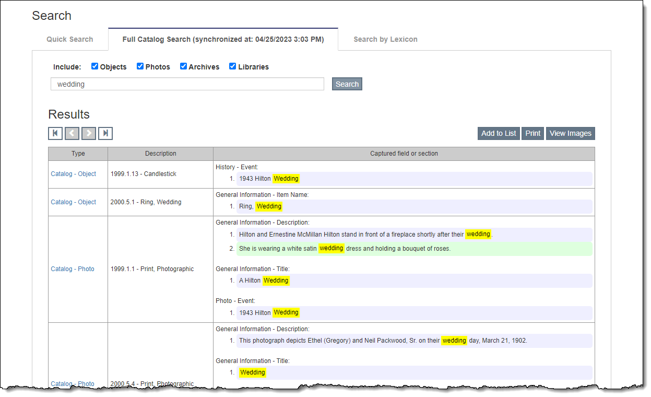The height and width of the screenshot is (397, 651).
Task: Disable the Archives checkbox
Action: click(x=184, y=66)
